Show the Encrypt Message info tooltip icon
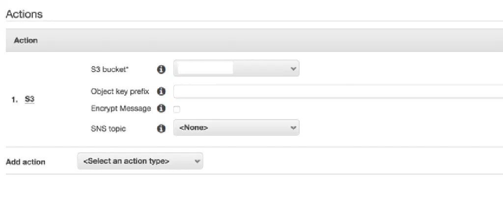Image resolution: width=503 pixels, height=223 pixels. coord(161,109)
